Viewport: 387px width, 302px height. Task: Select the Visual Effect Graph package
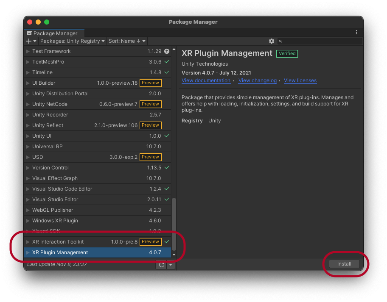coord(98,178)
